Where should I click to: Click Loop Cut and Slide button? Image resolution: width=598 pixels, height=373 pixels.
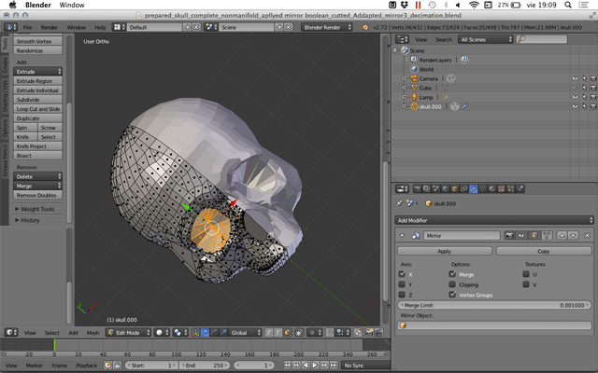pyautogui.click(x=37, y=109)
